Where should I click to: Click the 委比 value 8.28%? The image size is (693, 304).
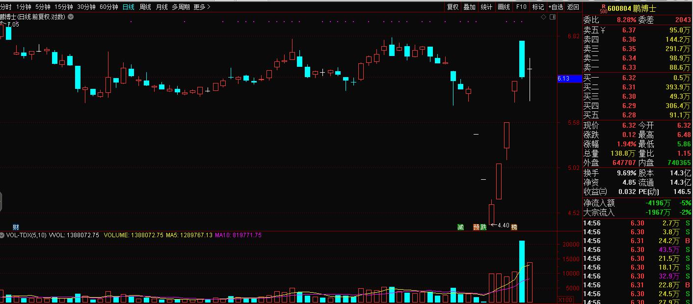point(626,20)
